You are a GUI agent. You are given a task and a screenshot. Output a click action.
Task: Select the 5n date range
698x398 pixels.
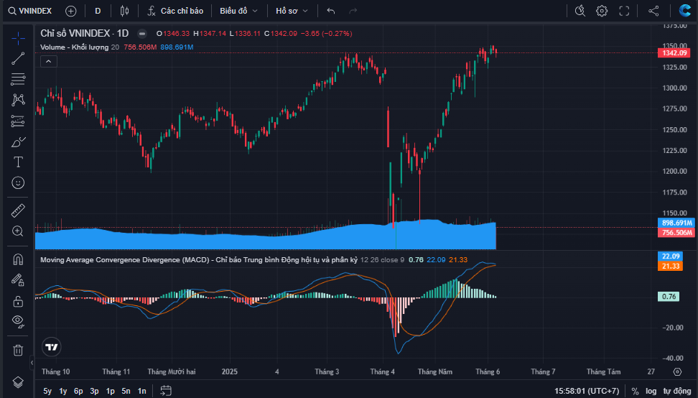click(x=126, y=391)
